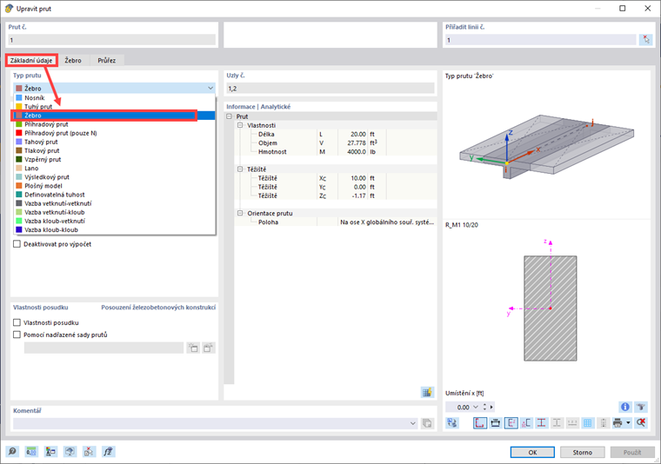Choose 'Vazba kloub-kloub' from list
This screenshot has height=464, width=661.
coord(114,230)
